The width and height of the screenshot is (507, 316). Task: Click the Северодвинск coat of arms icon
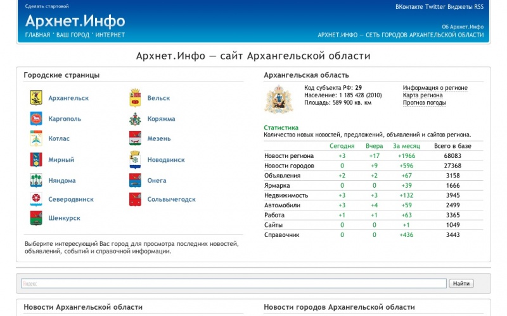[x=36, y=199]
